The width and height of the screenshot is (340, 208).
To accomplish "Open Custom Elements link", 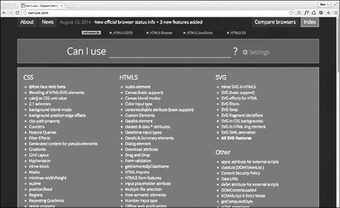I will [140, 115].
